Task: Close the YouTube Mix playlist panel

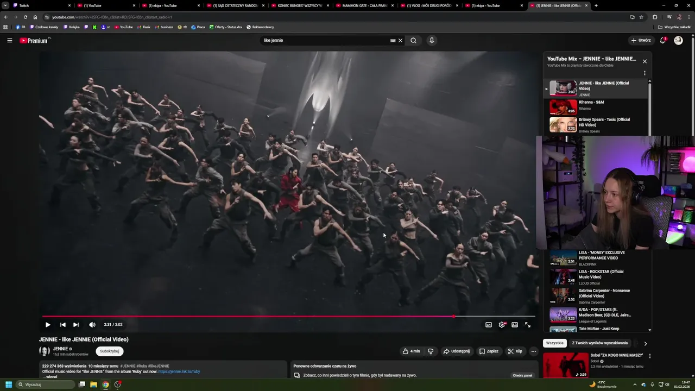Action: [645, 61]
